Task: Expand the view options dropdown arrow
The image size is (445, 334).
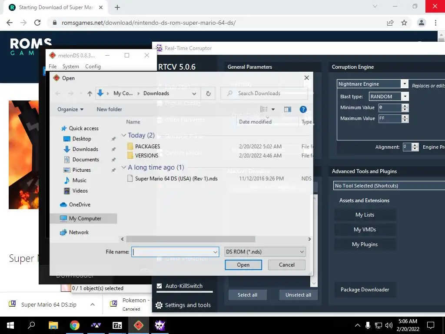Action: click(273, 109)
